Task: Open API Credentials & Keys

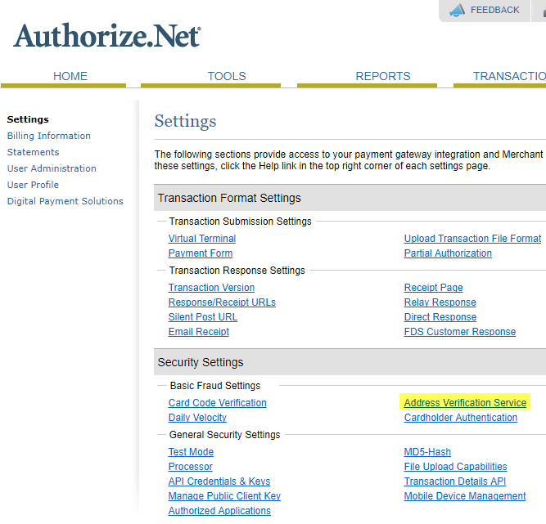Action: pyautogui.click(x=219, y=481)
